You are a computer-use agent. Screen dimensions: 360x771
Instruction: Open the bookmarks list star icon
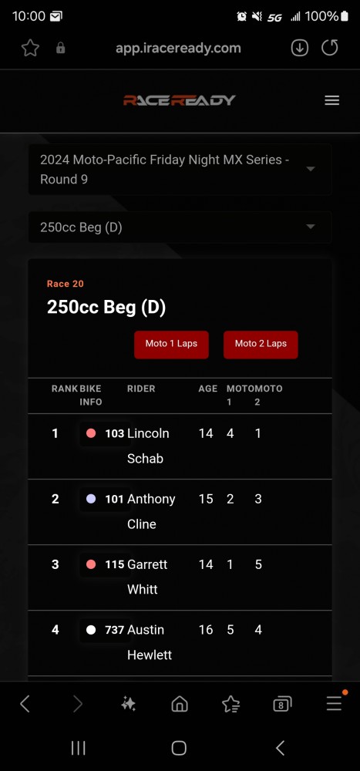(x=230, y=705)
